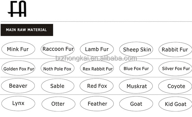The width and height of the screenshot is (192, 117).
Task: Select Golden Fox Fur
Action: point(18,68)
